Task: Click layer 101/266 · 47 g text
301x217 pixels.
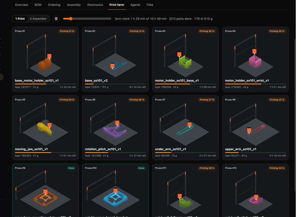Action: [x=97, y=156]
